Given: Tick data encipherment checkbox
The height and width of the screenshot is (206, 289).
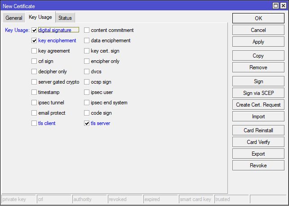Looking at the screenshot, I should point(87,40).
